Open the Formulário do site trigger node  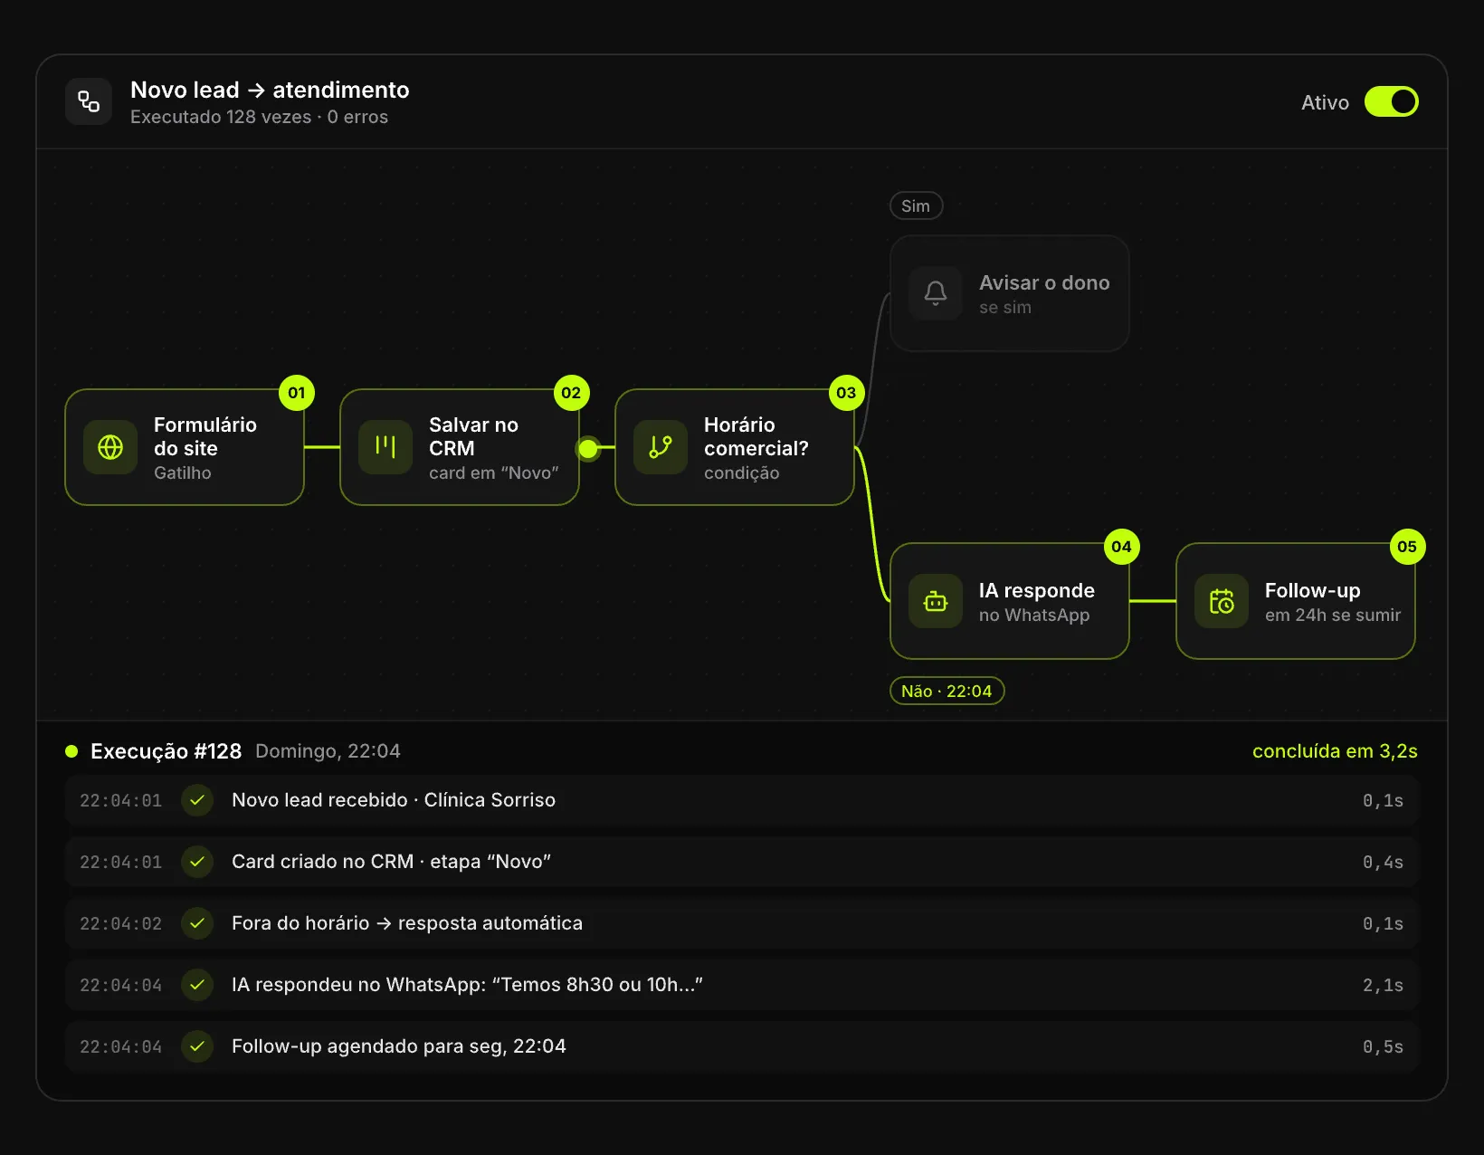click(x=185, y=447)
